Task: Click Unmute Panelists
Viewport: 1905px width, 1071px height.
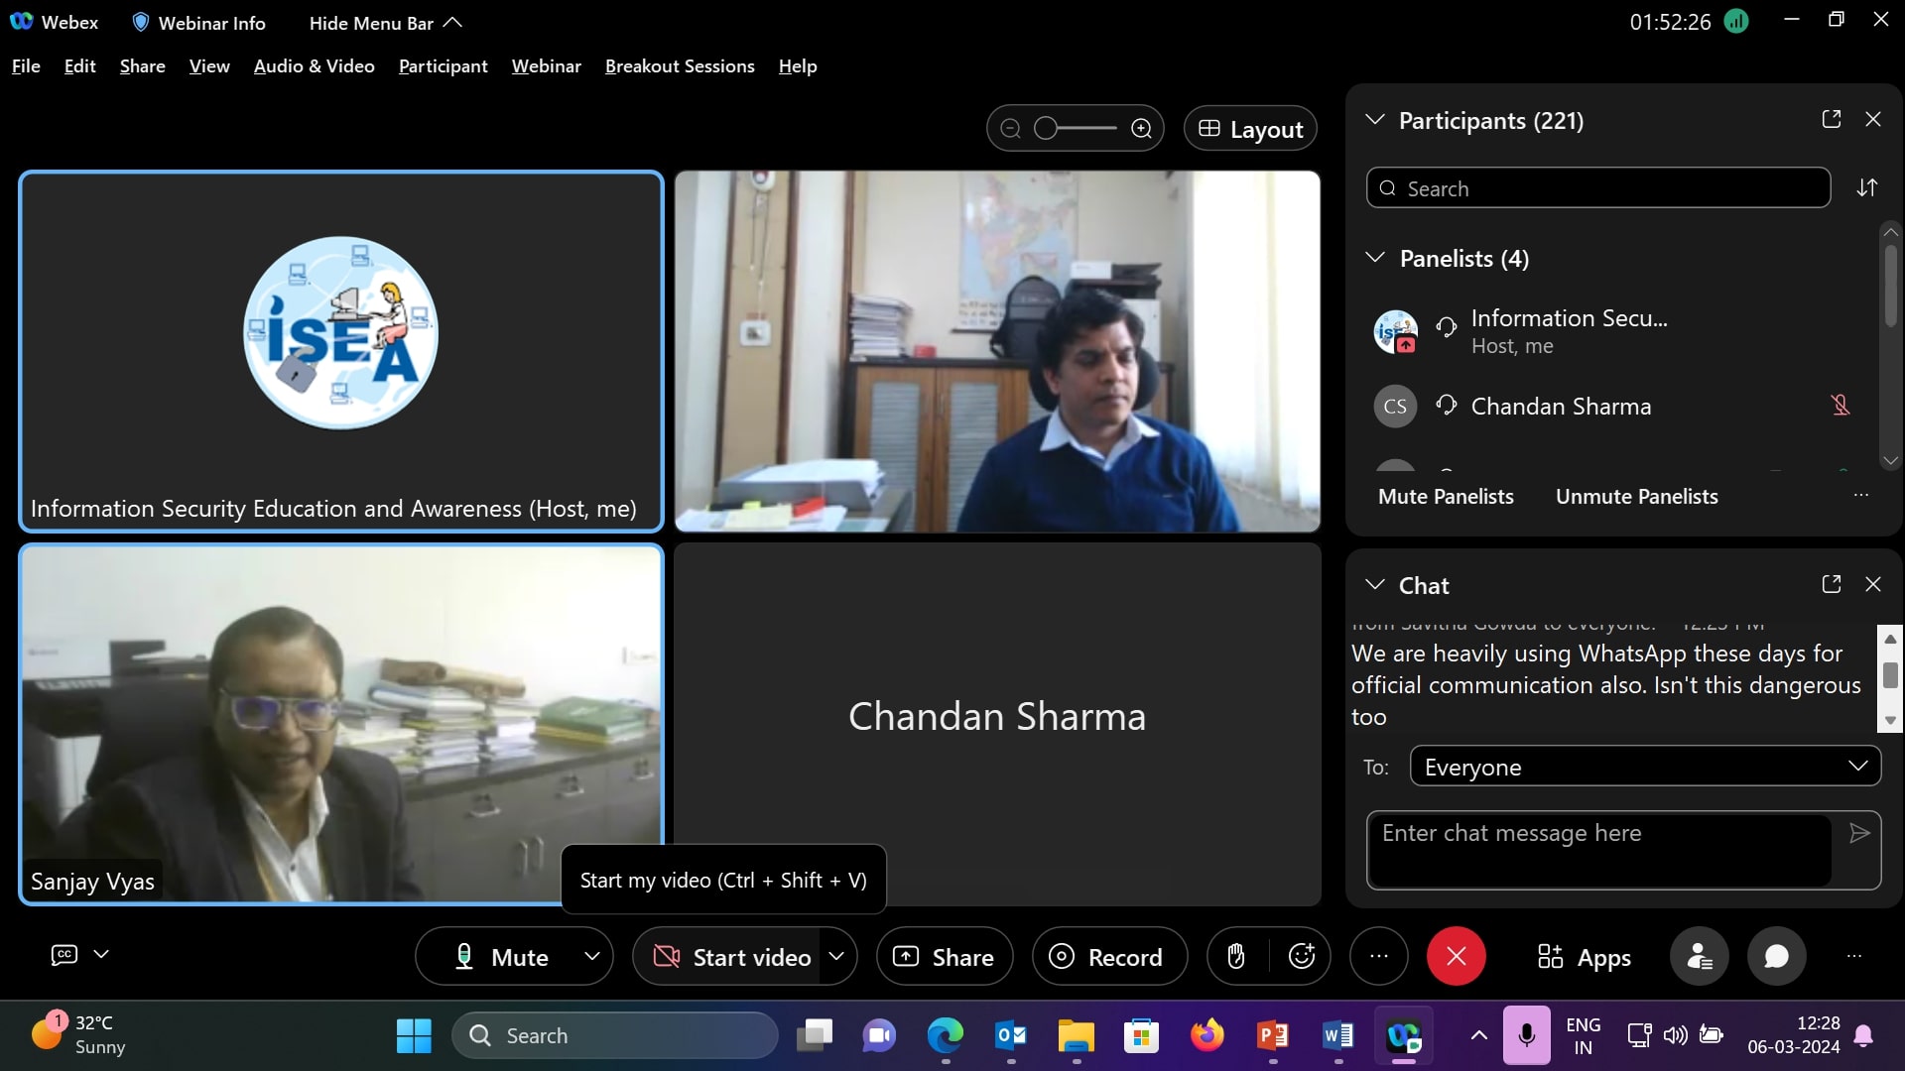Action: [x=1636, y=497]
